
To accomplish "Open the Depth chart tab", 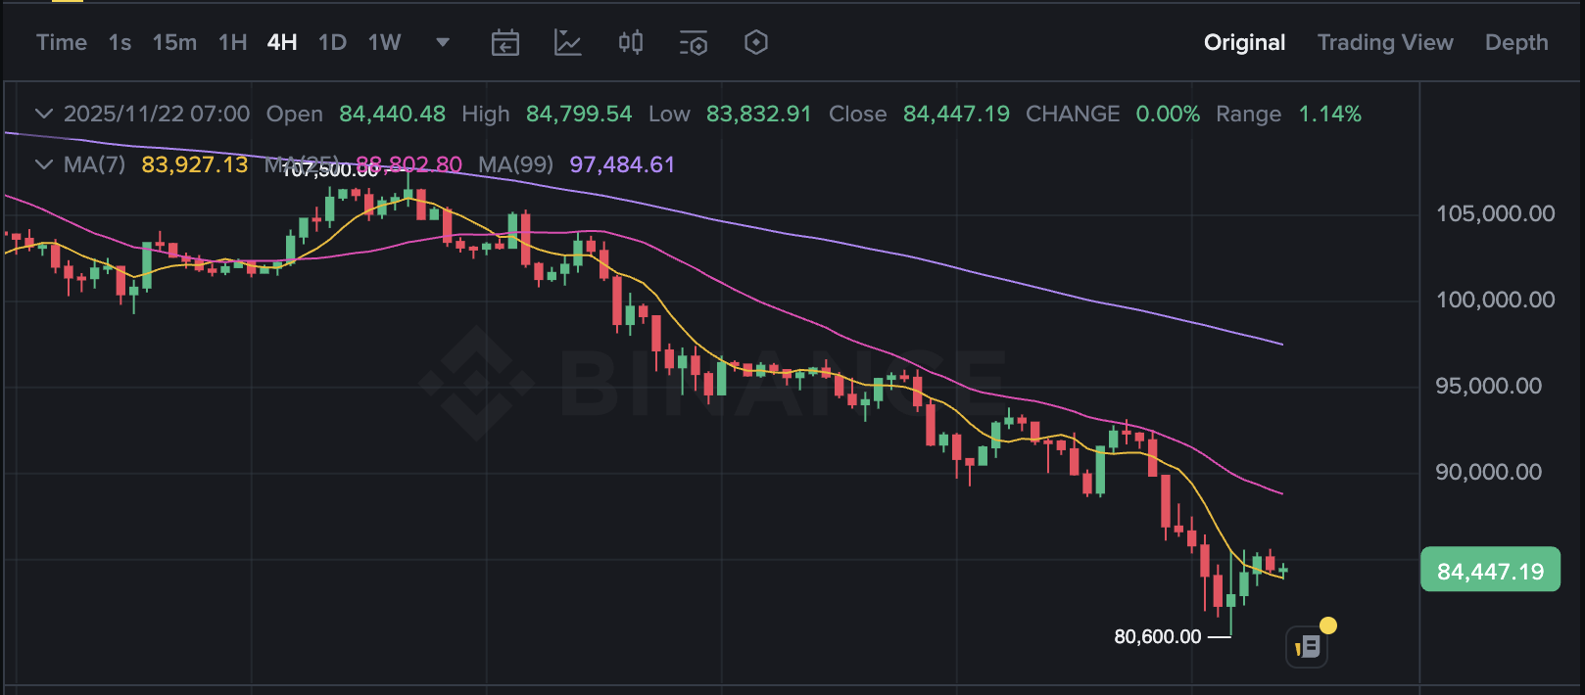I will 1516,43.
